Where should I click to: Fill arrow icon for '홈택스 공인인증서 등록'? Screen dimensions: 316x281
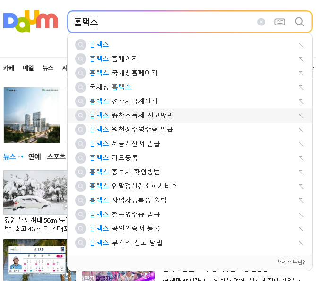301,229
